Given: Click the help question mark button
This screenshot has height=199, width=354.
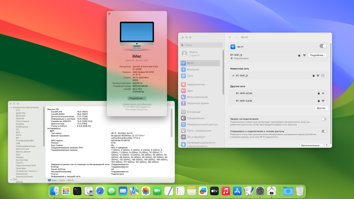Looking at the screenshot, I should pos(326,146).
